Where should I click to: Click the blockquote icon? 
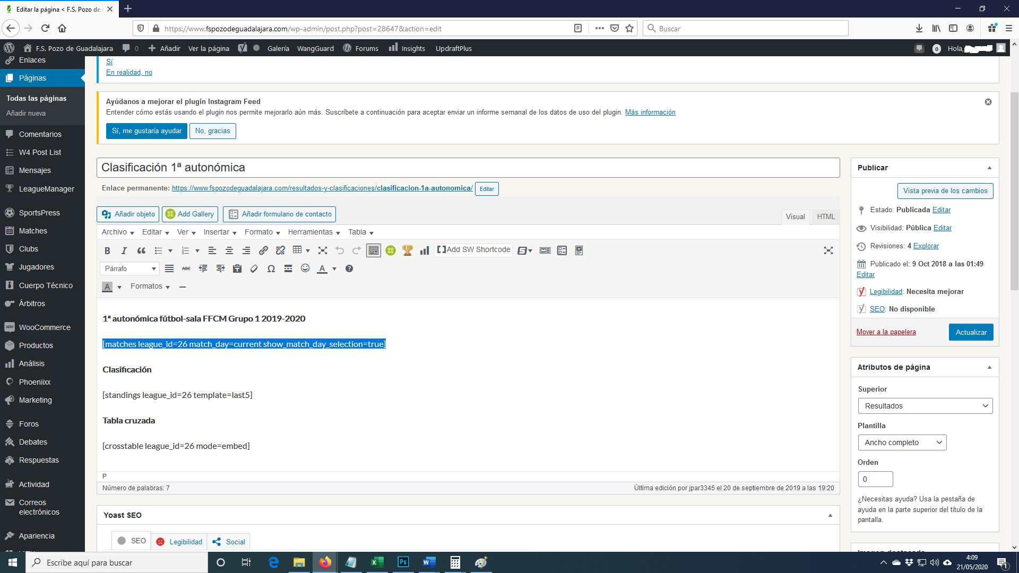coord(141,250)
